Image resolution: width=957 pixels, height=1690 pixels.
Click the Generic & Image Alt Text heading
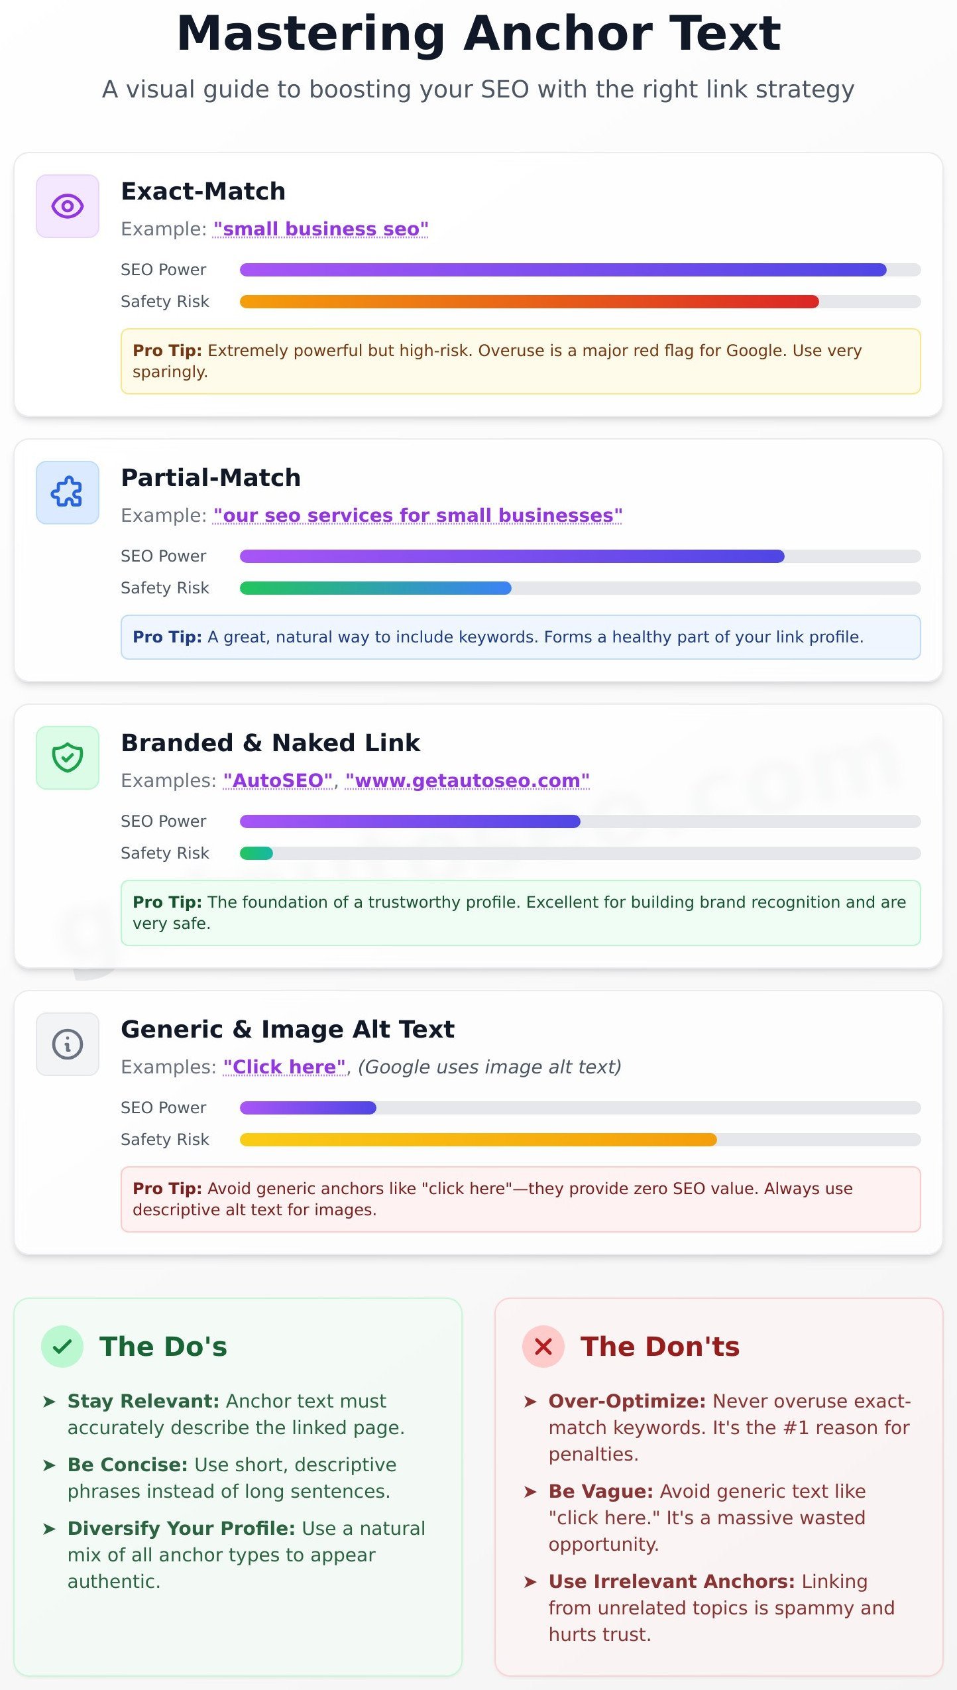288,1030
